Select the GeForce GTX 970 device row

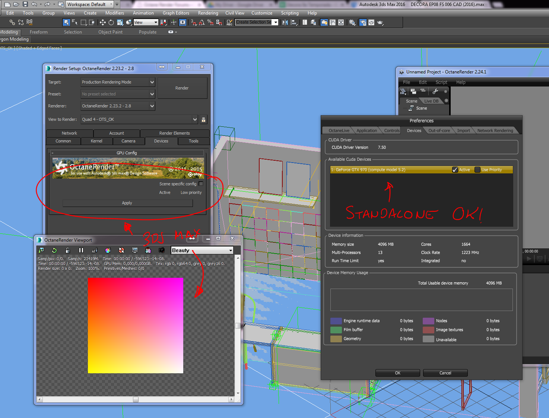point(422,170)
